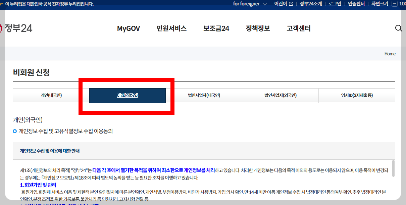Select the 개인(내국인) tab
The height and width of the screenshot is (205, 406).
pyautogui.click(x=51, y=96)
